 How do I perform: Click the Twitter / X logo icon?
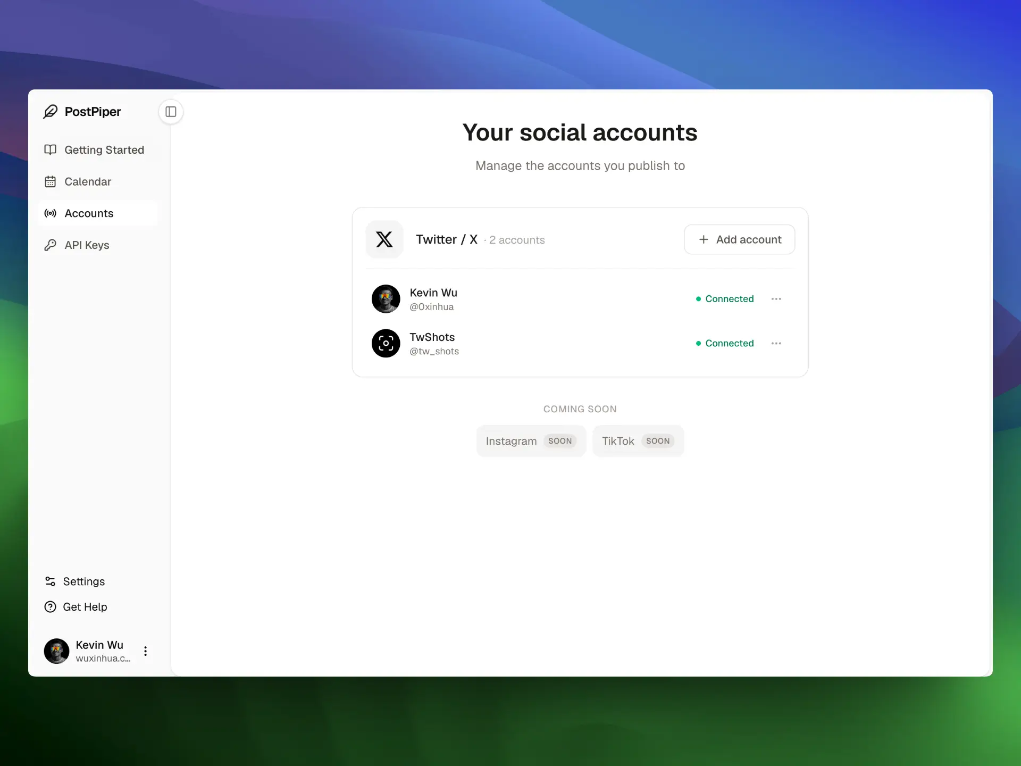point(384,239)
